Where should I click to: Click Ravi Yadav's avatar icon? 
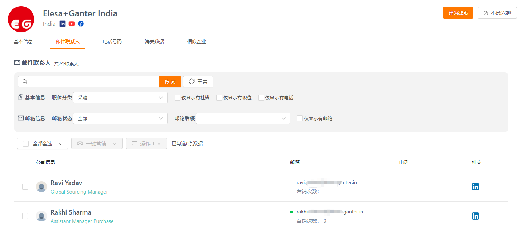[x=41, y=187]
